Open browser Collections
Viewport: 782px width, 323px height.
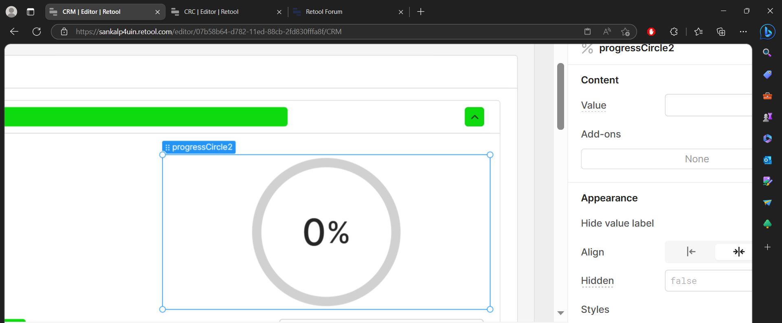[721, 31]
